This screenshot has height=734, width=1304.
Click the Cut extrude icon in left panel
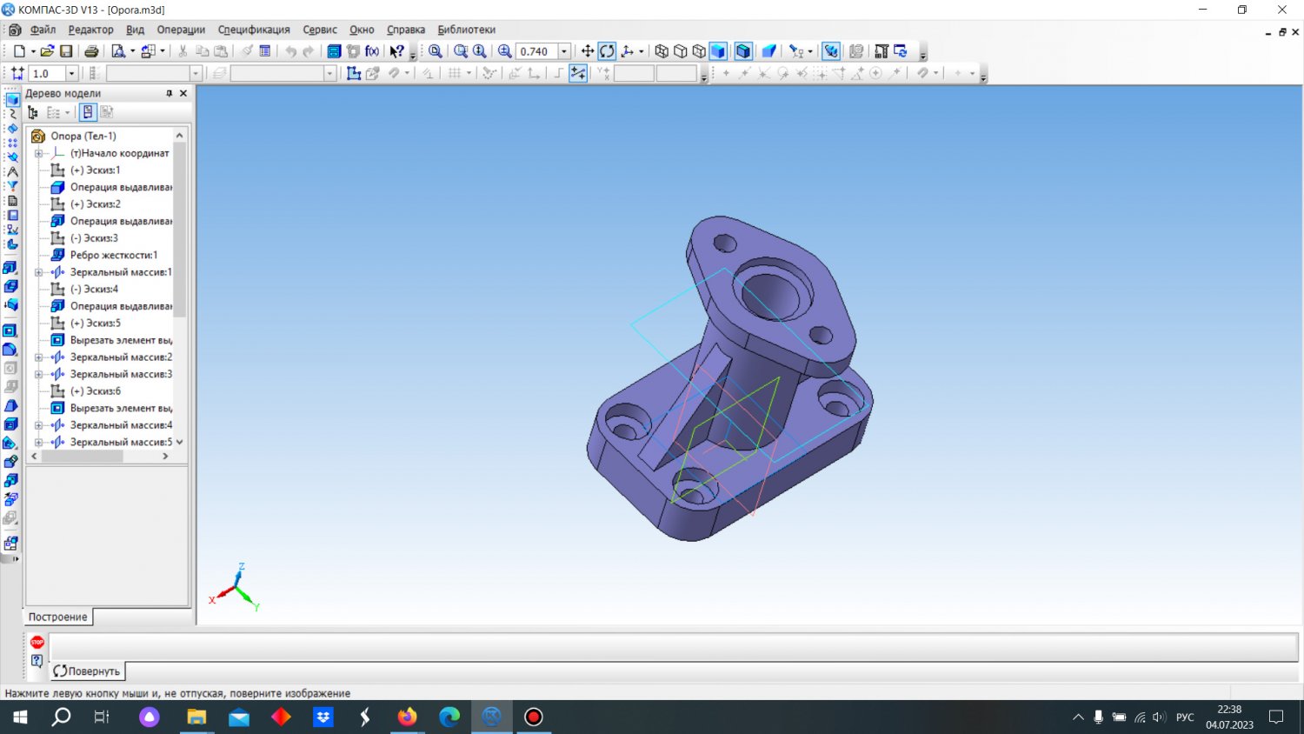tap(10, 331)
